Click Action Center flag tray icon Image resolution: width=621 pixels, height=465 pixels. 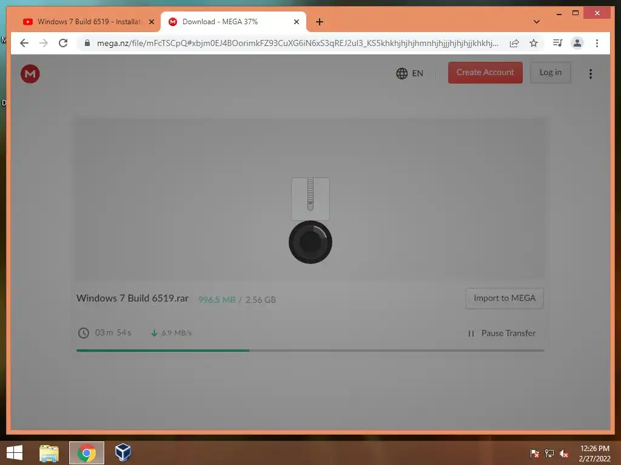(x=534, y=453)
